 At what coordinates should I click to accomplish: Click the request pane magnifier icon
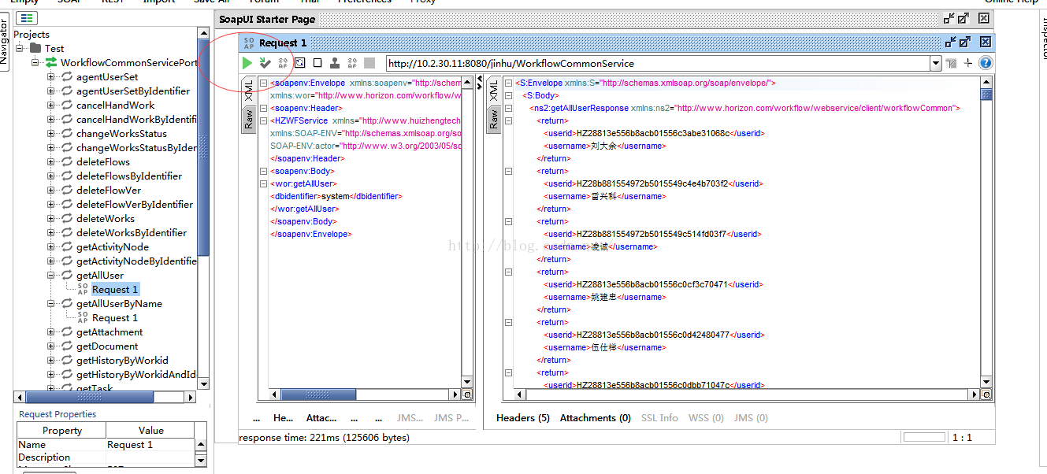(467, 394)
